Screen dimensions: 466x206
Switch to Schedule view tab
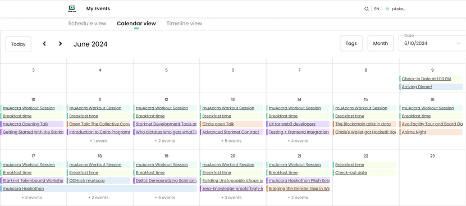click(x=87, y=24)
